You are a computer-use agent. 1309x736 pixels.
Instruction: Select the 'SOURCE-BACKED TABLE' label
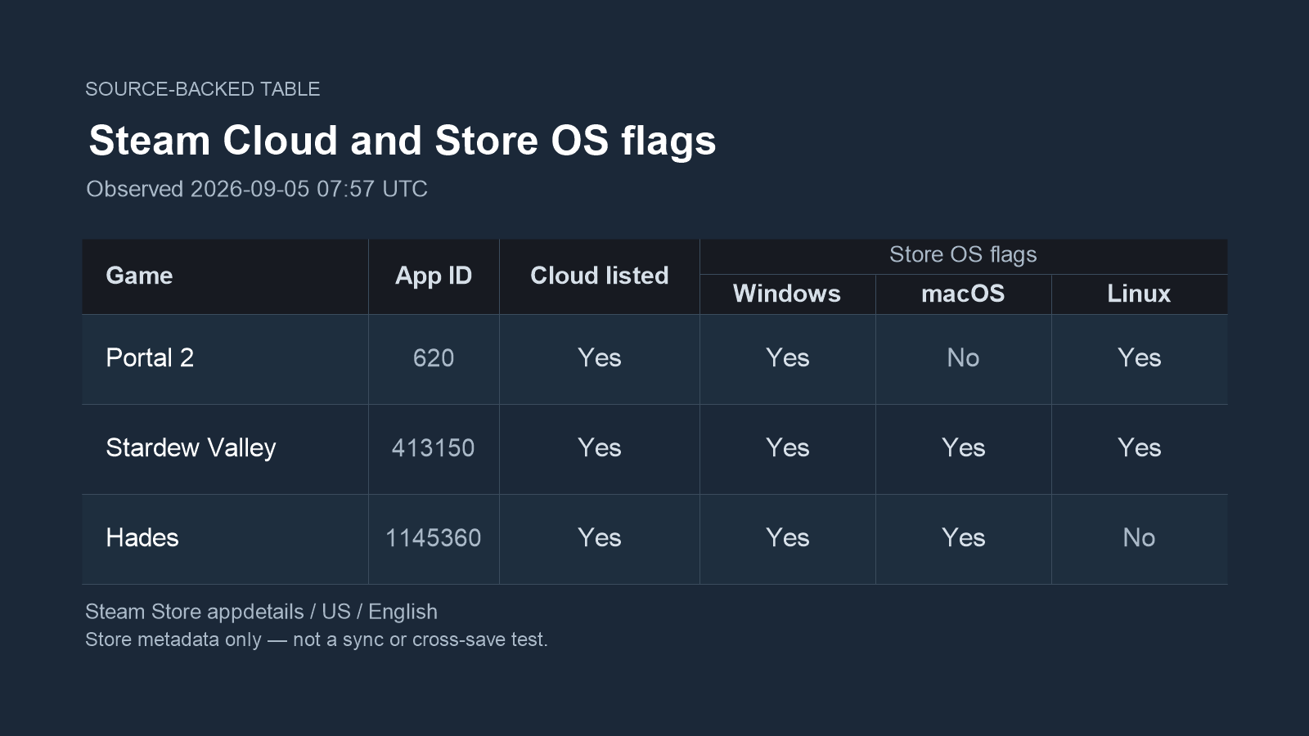click(x=203, y=89)
